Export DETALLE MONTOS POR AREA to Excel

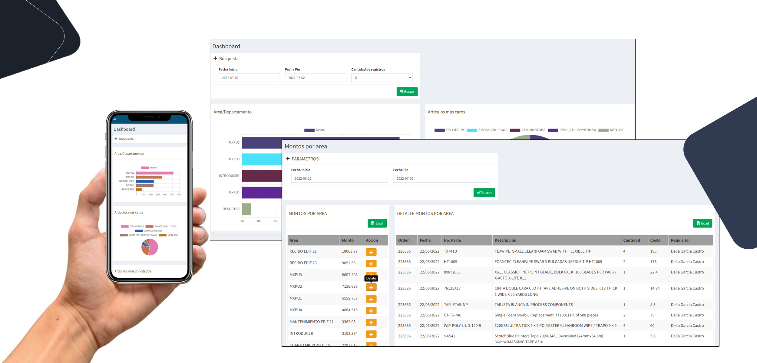click(702, 223)
